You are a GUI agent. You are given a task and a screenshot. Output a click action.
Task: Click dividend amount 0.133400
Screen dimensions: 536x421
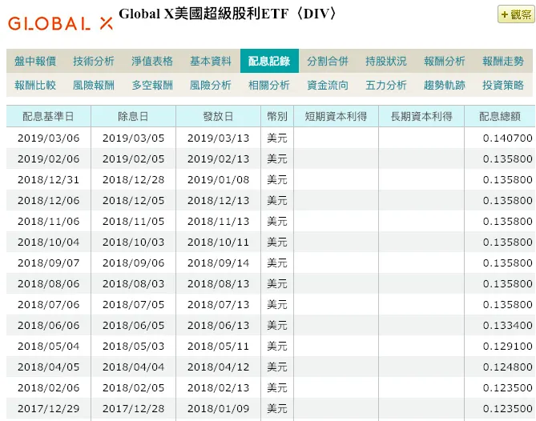[508, 326]
